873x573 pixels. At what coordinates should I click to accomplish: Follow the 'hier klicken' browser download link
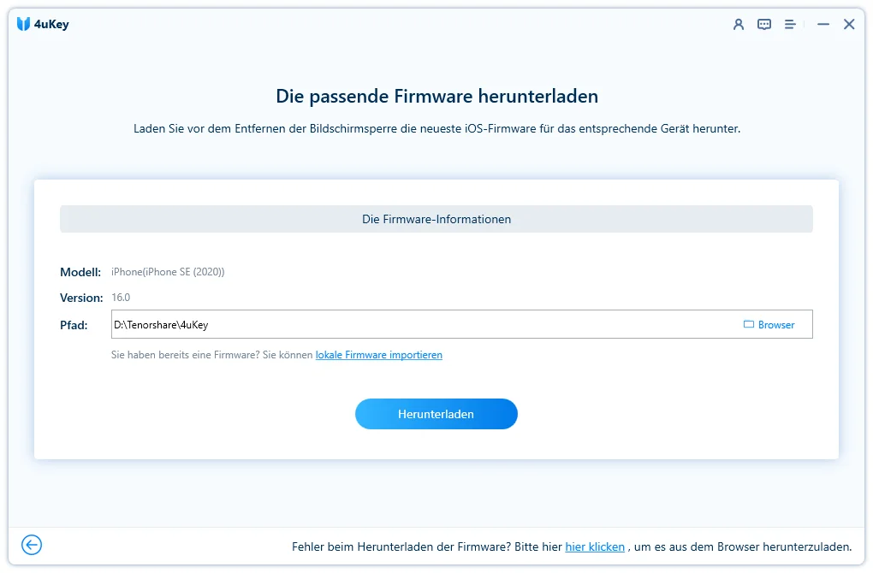[595, 546]
